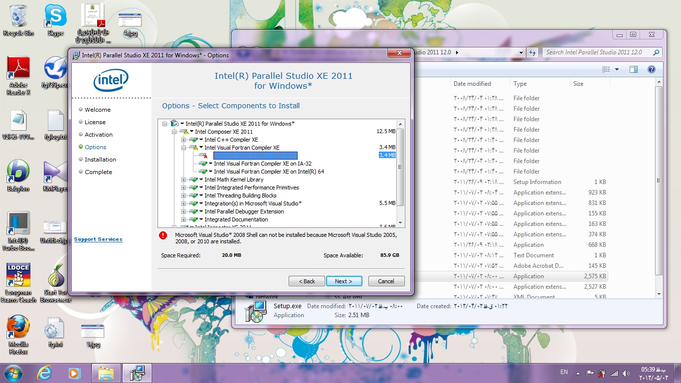Select Intel Visual Fortran Compiler XE on IA-32
The image size is (681, 383).
[262, 164]
